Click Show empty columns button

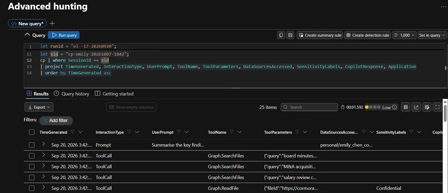(131, 107)
